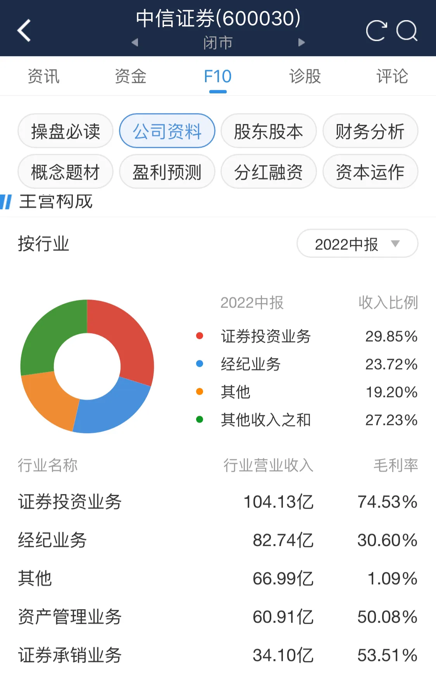Open the 诊股 tab
This screenshot has height=687, width=436.
click(305, 76)
